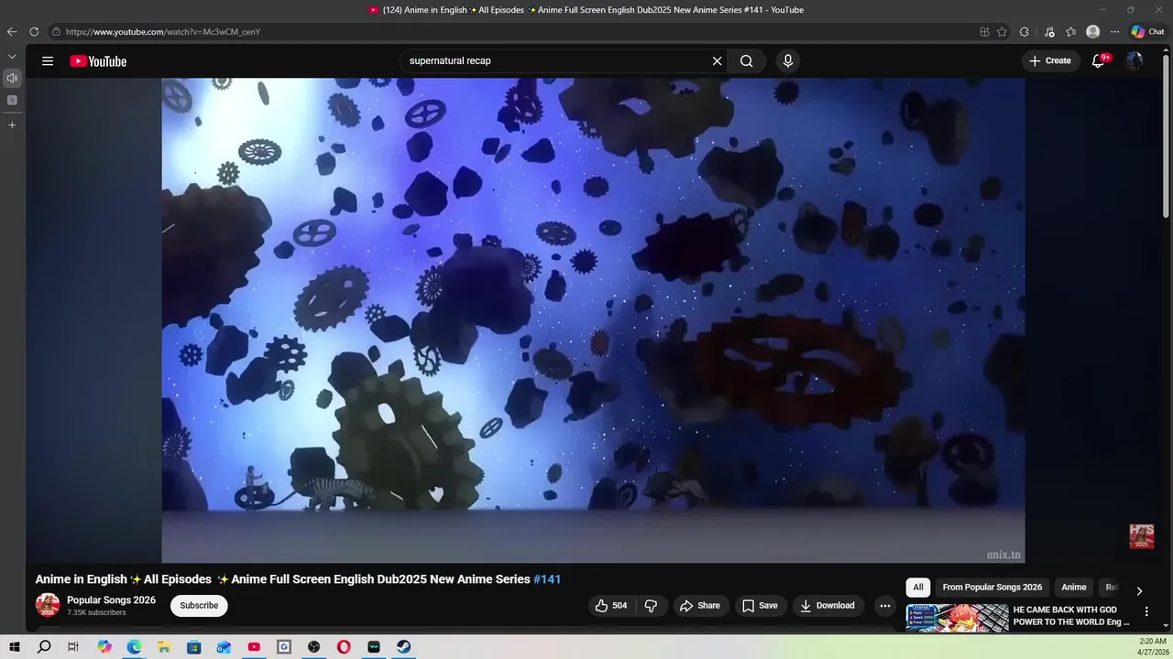Open Windows Start menu
Viewport: 1173px width, 659px height.
(x=15, y=647)
